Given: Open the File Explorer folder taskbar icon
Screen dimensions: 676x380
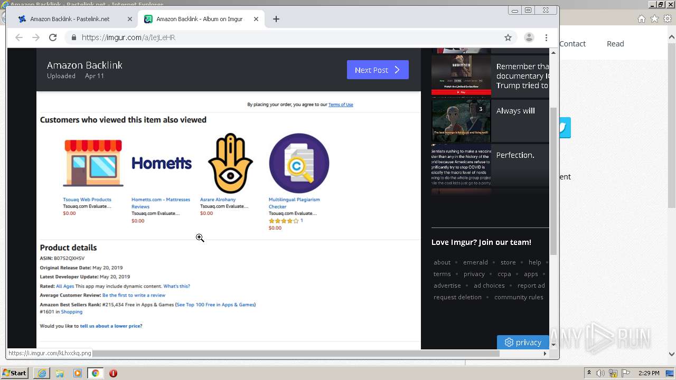Looking at the screenshot, I should [60, 373].
